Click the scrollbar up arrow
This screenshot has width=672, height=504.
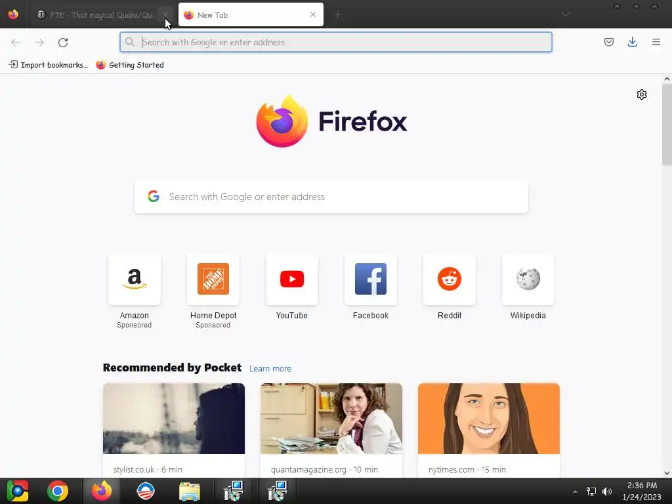[667, 79]
